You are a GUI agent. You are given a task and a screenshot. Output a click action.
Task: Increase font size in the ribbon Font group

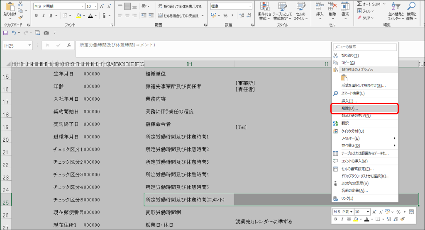102,6
